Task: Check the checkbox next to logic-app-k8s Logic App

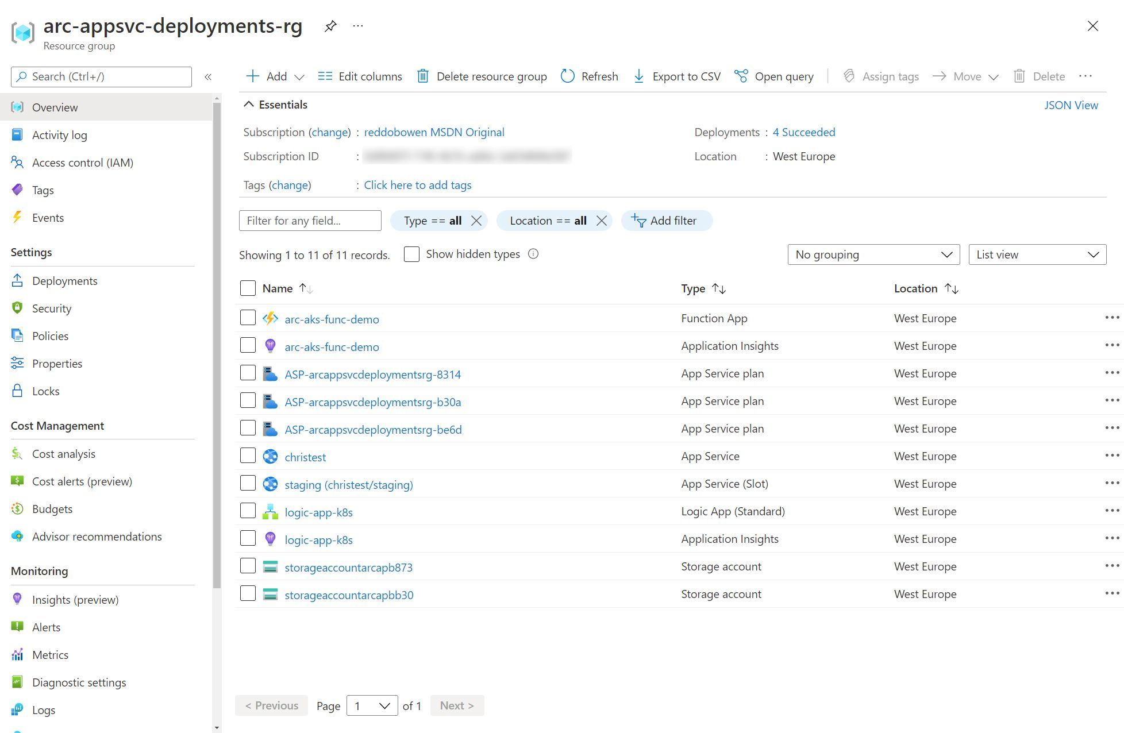Action: [x=248, y=510]
